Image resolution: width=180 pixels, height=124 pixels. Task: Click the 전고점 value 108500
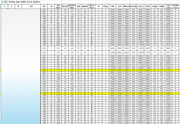point(141,117)
